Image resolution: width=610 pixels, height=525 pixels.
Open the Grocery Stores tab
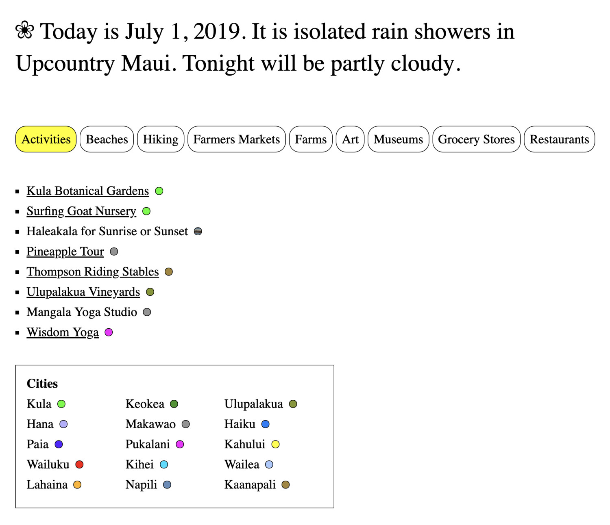[476, 139]
